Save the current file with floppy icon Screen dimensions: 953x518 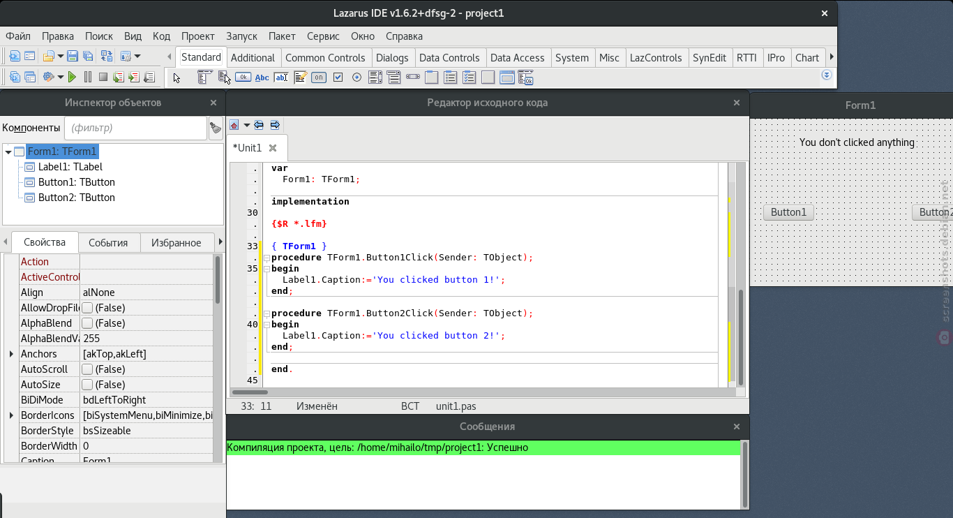pos(73,57)
